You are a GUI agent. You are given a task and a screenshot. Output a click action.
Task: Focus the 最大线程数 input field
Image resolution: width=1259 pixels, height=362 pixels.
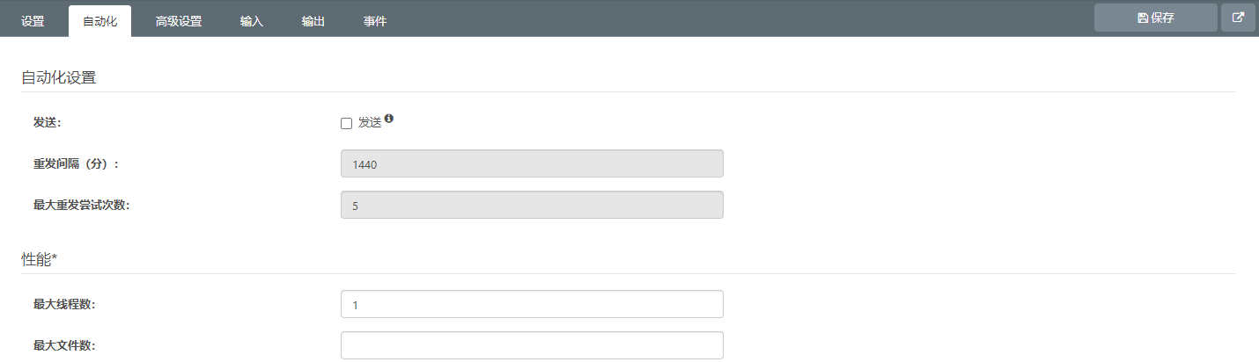[532, 304]
